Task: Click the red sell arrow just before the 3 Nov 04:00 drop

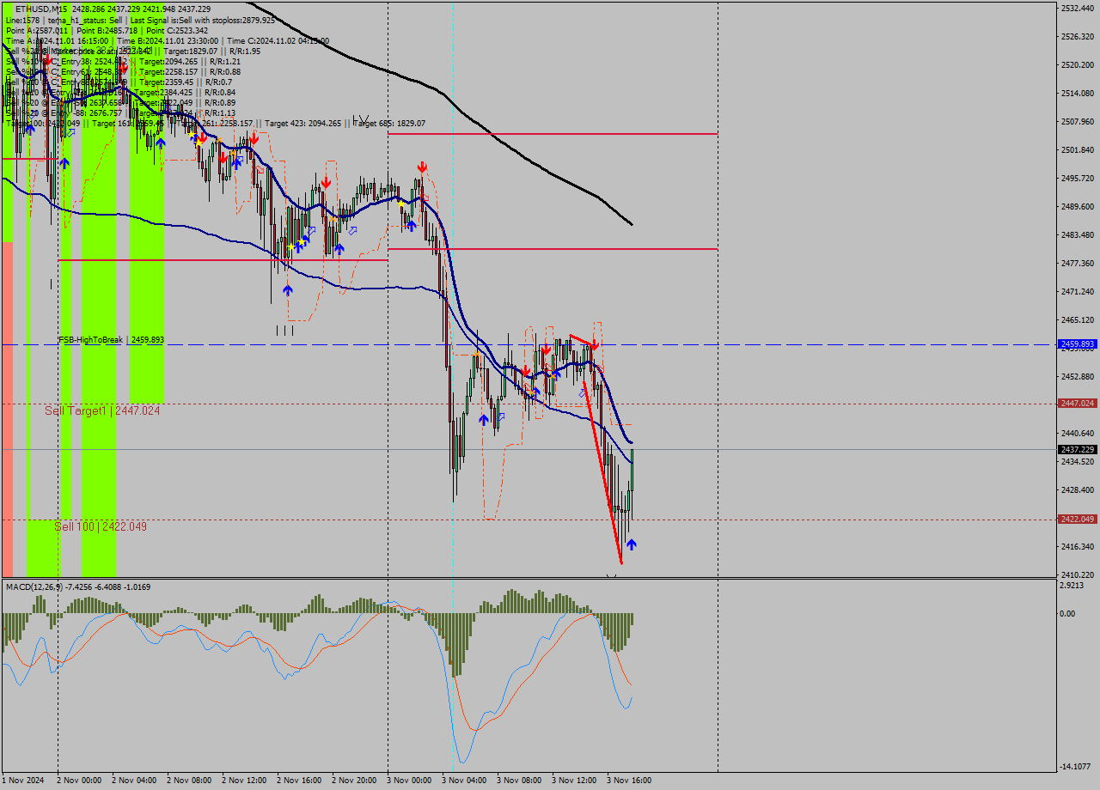Action: coord(422,166)
